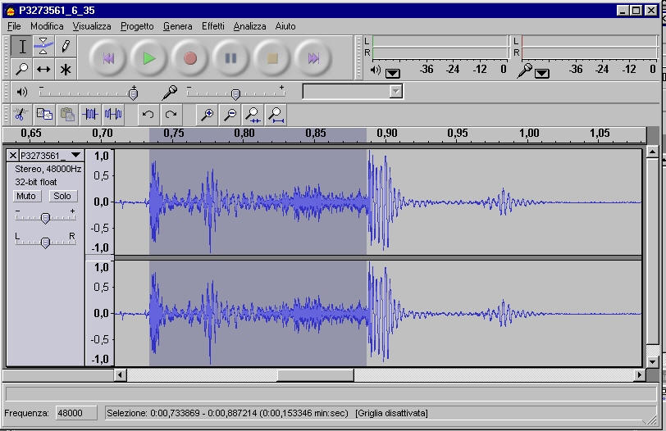This screenshot has height=431, width=666.
Task: Zoom in on the waveform
Action: pos(208,114)
